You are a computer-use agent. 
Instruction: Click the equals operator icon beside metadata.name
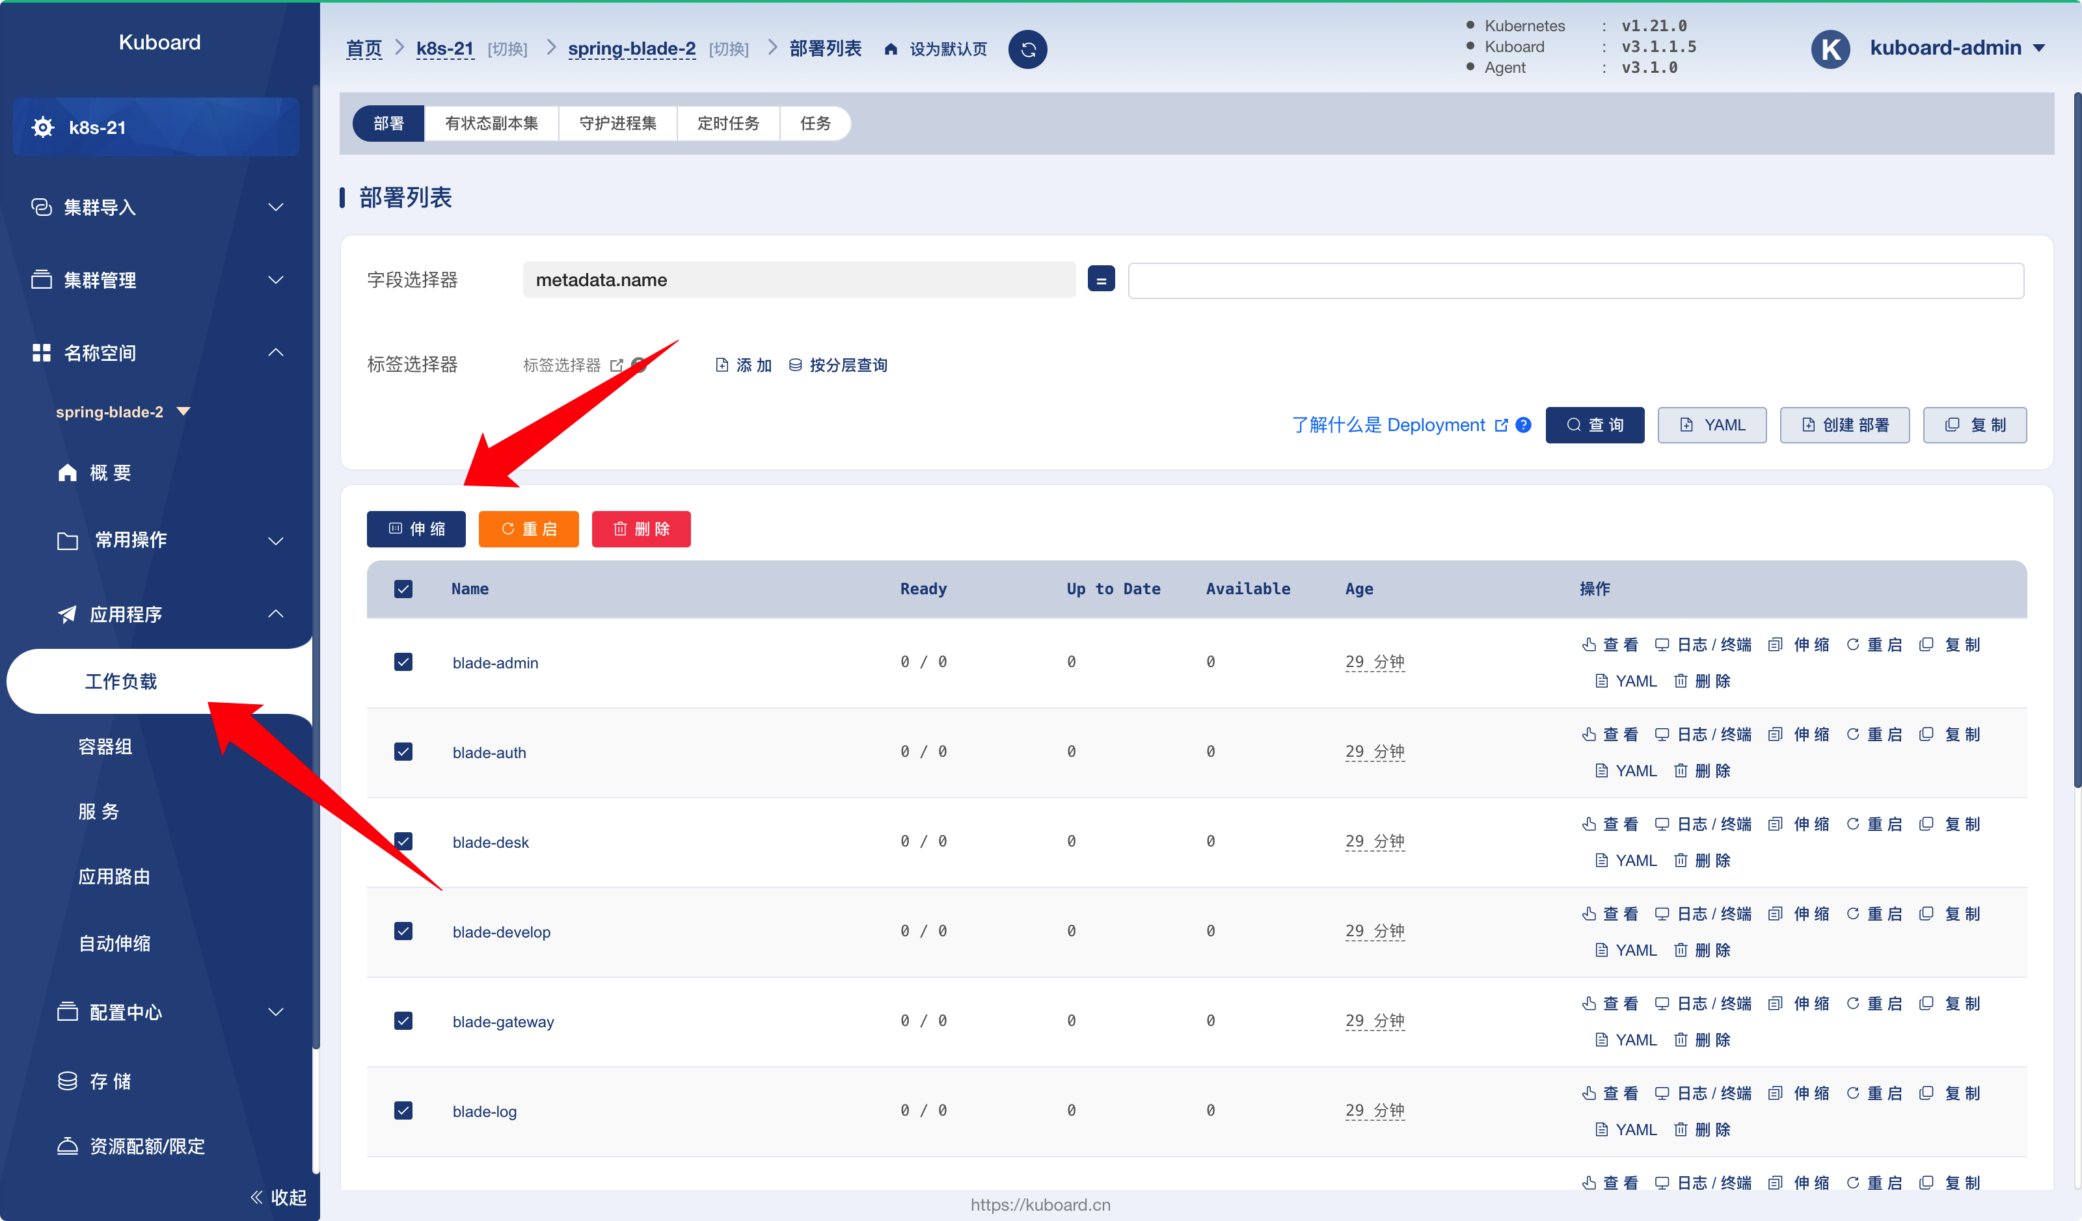[x=1100, y=280]
